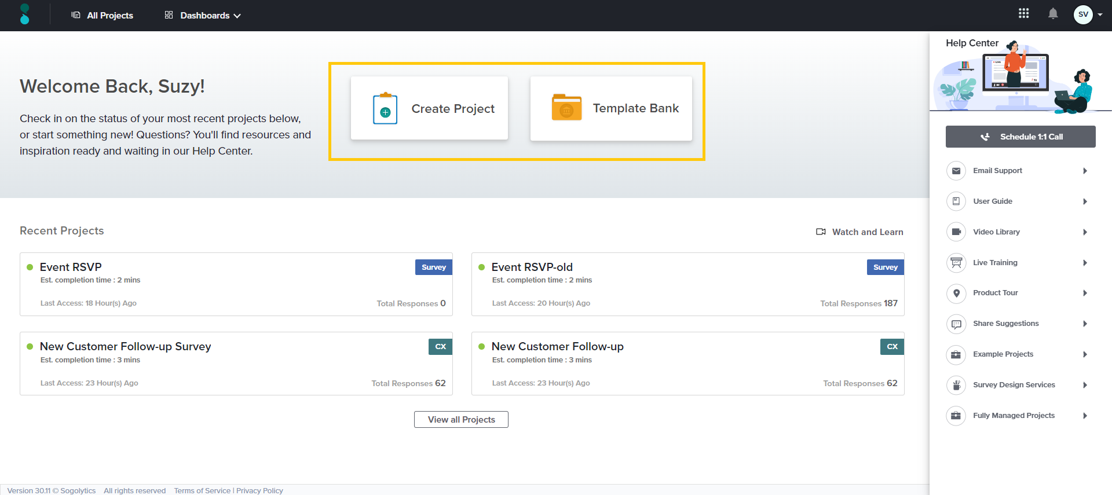The width and height of the screenshot is (1112, 495).
Task: Click the Share Suggestions chat icon
Action: click(x=956, y=324)
